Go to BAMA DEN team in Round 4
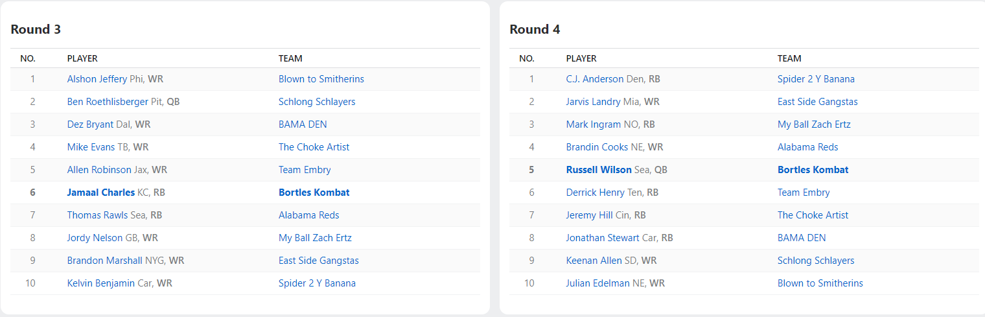Image resolution: width=985 pixels, height=317 pixels. tap(801, 238)
